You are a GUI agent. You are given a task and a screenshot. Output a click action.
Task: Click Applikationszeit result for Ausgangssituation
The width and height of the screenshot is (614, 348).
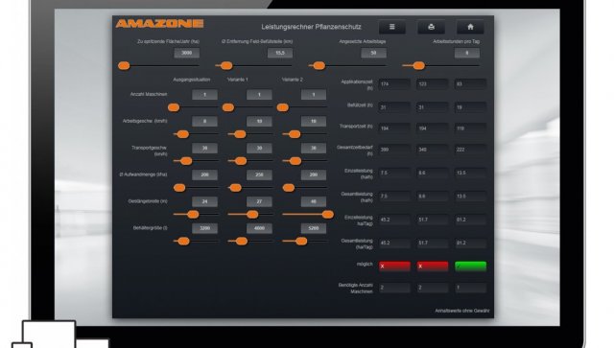(x=394, y=84)
